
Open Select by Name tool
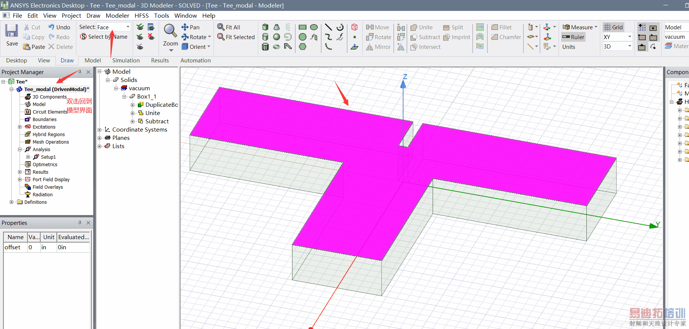104,37
